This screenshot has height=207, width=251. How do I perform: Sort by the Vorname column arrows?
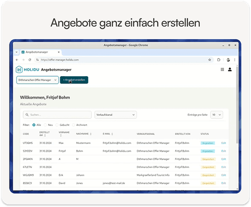[x=61, y=135]
